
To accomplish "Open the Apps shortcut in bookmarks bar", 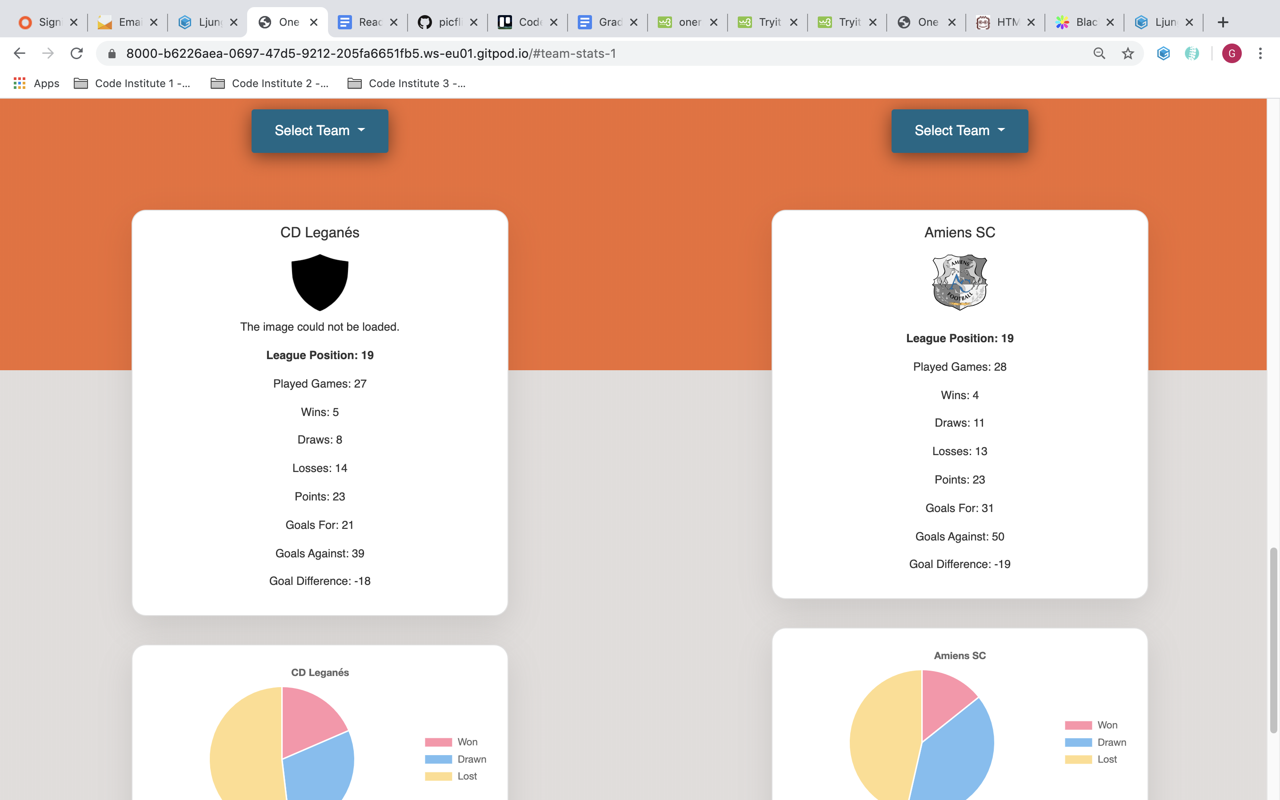I will point(36,83).
